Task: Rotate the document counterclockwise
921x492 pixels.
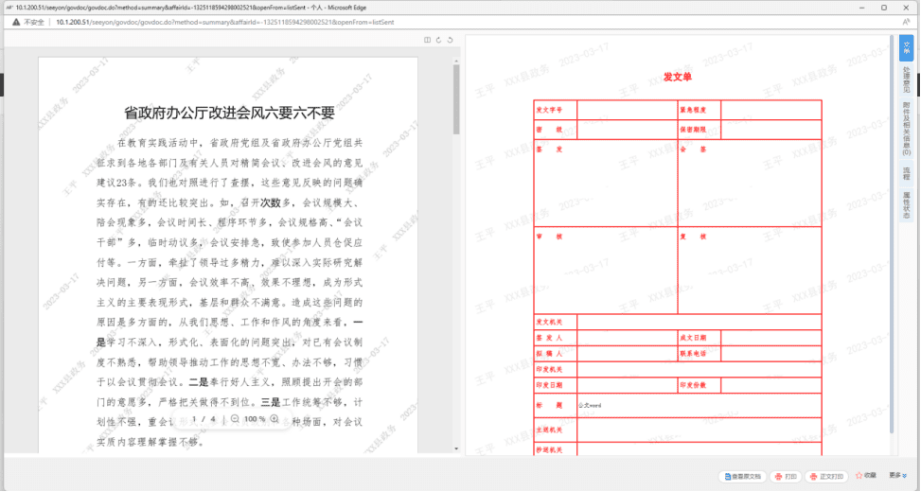Action: tap(450, 40)
